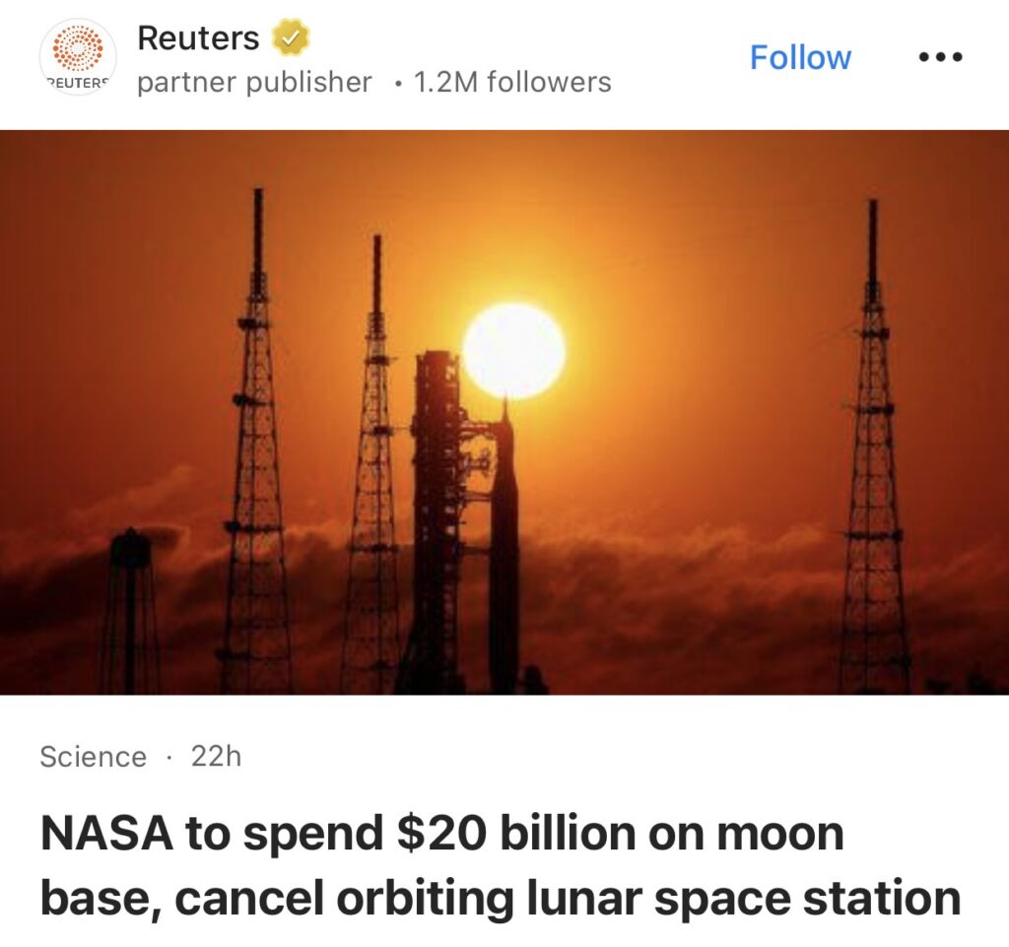This screenshot has width=1009, height=947.
Task: Click the gold verified badge
Action: click(290, 38)
